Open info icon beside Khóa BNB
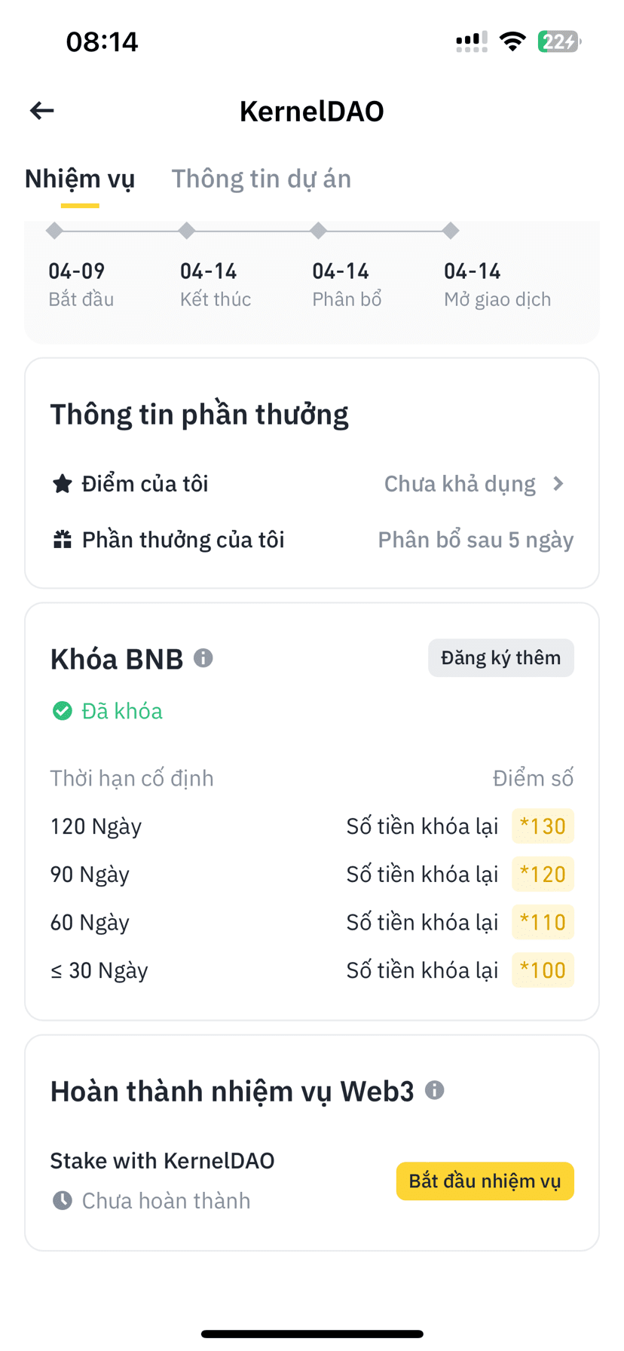 [203, 658]
